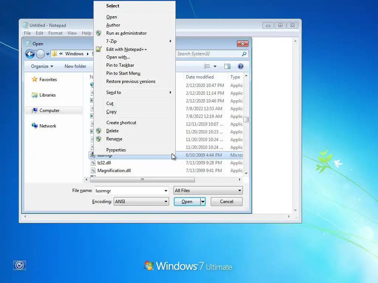Choose Rename in the context menu
Image resolution: width=378 pixels, height=283 pixels.
[114, 139]
